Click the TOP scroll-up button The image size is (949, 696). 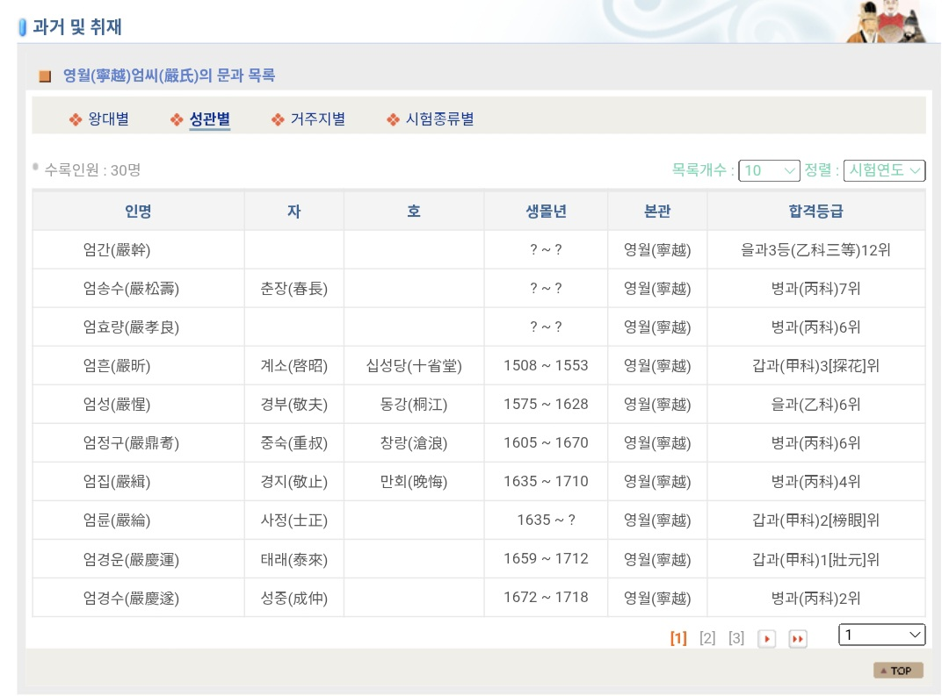897,671
